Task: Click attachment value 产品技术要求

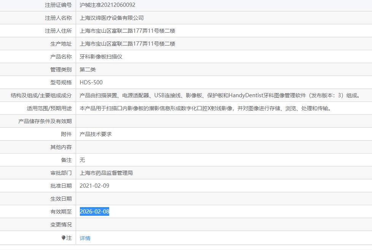Action: click(95, 134)
